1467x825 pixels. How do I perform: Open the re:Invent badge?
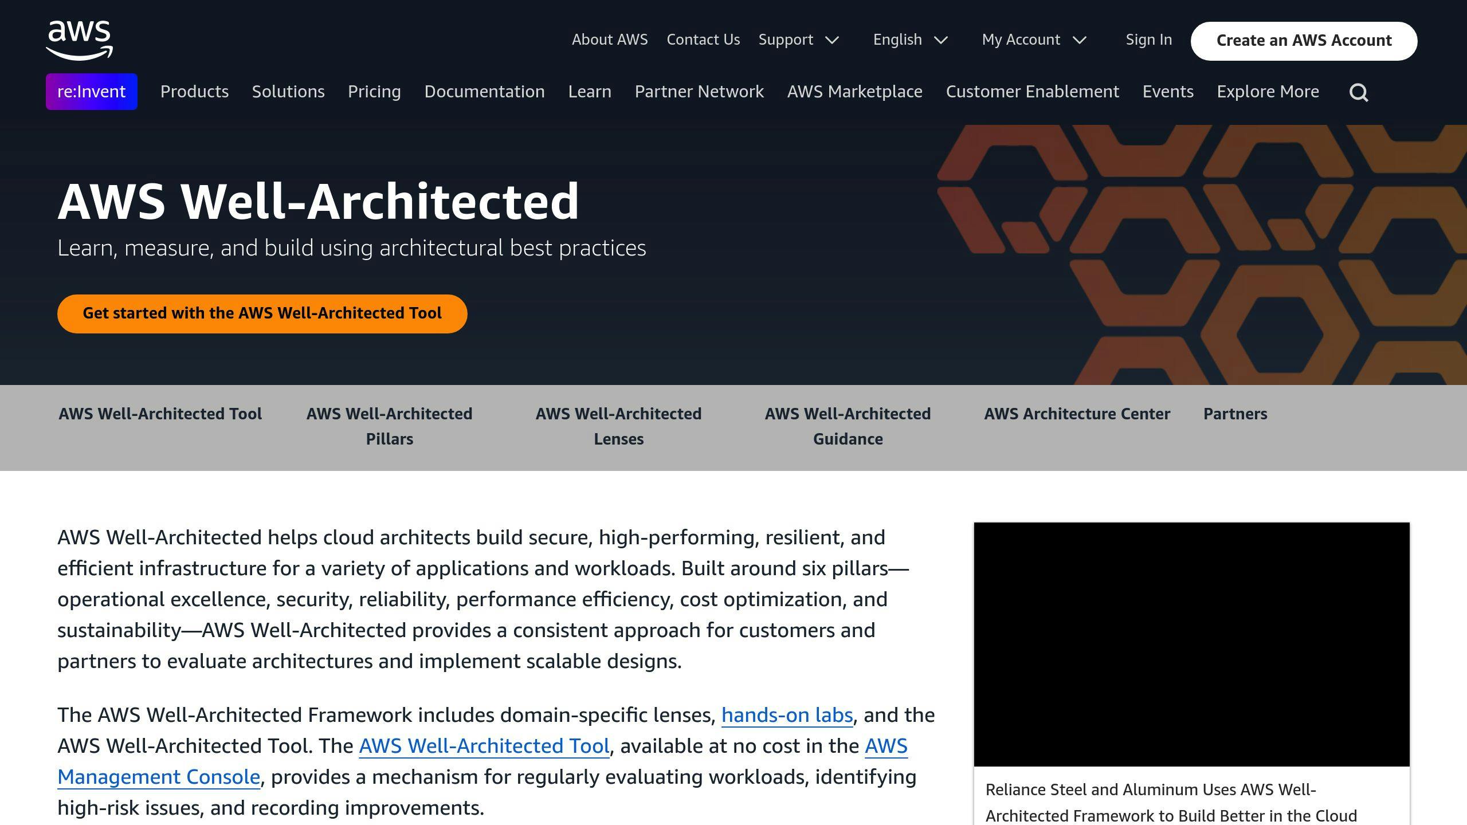coord(92,92)
